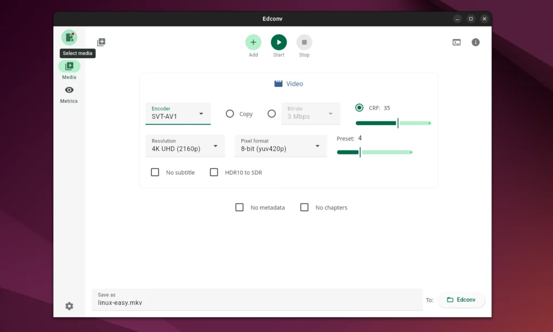Viewport: 553px width, 332px height.
Task: Open the Pixel format dropdown
Action: click(280, 146)
